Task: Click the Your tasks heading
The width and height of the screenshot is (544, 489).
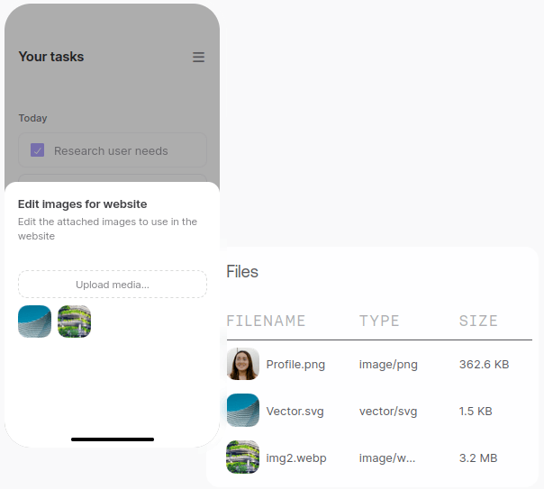Action: pyautogui.click(x=51, y=57)
